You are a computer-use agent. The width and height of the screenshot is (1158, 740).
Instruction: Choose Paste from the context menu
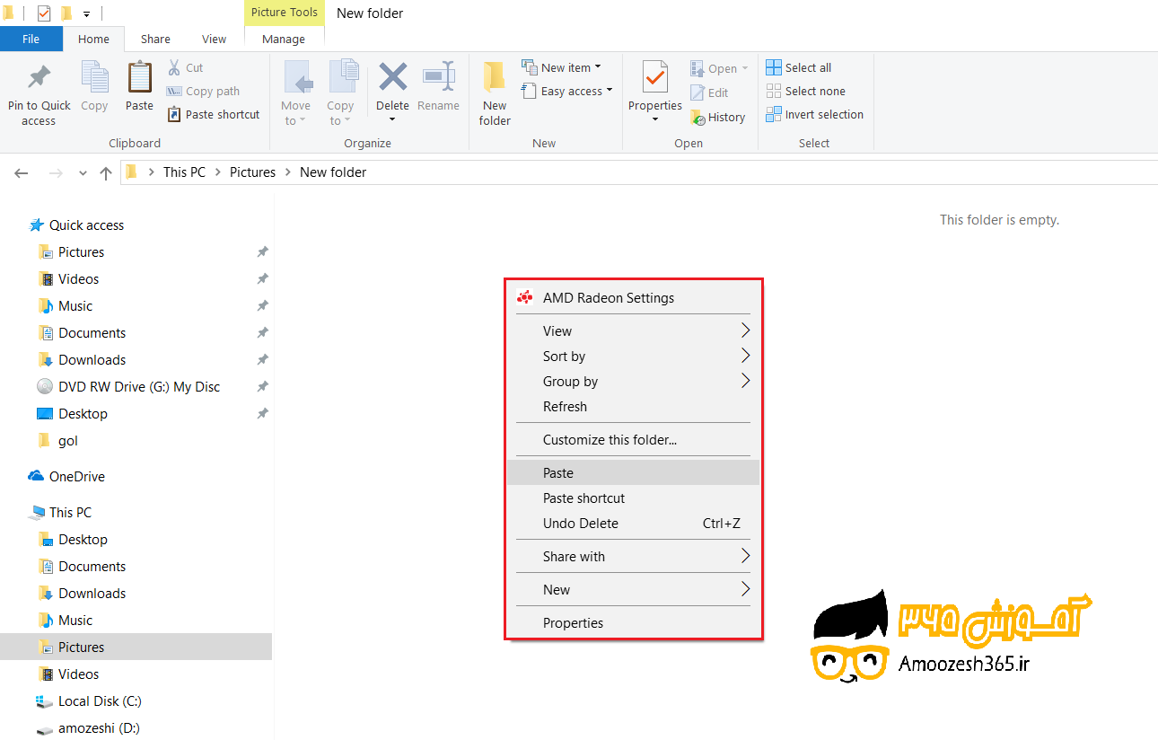(558, 473)
